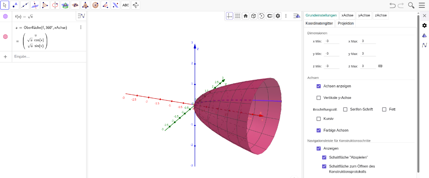Click the 'Eingabe...' input field
Viewport: 429px width, 178px height.
point(43,56)
